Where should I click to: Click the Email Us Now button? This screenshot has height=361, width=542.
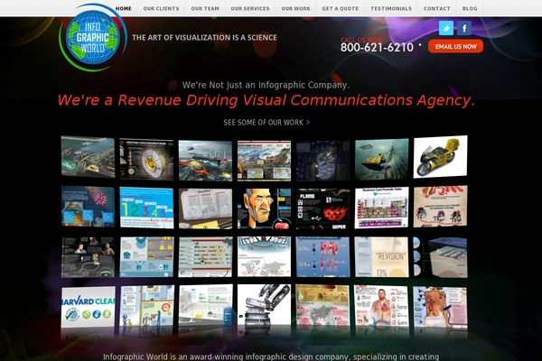pos(455,46)
